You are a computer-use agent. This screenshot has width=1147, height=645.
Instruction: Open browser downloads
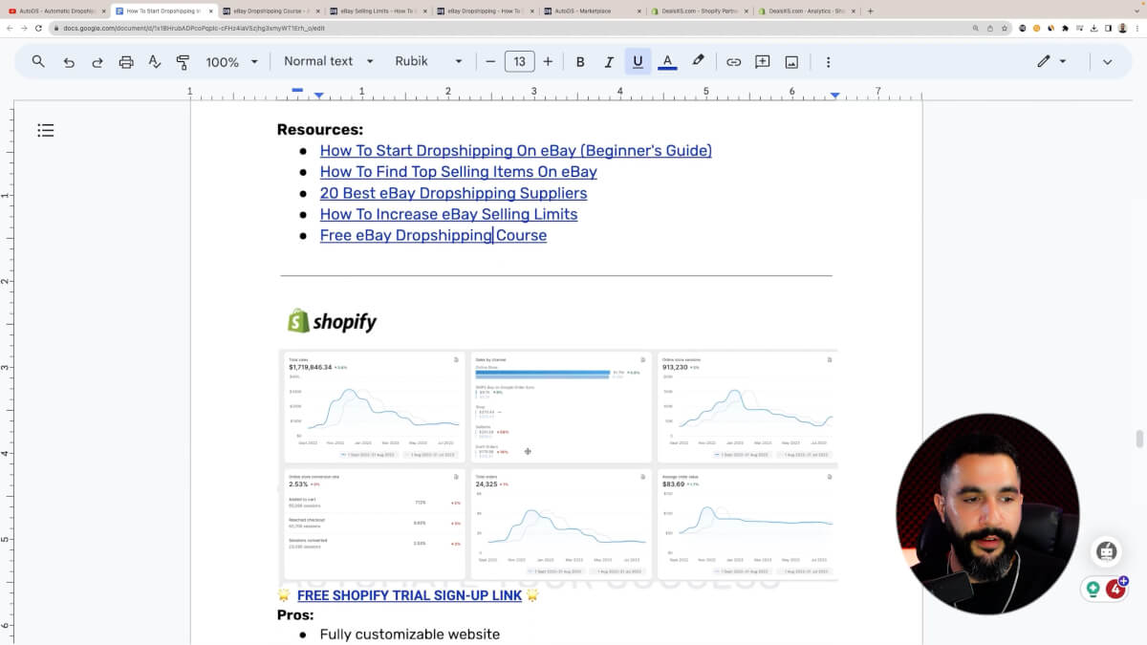1093,28
